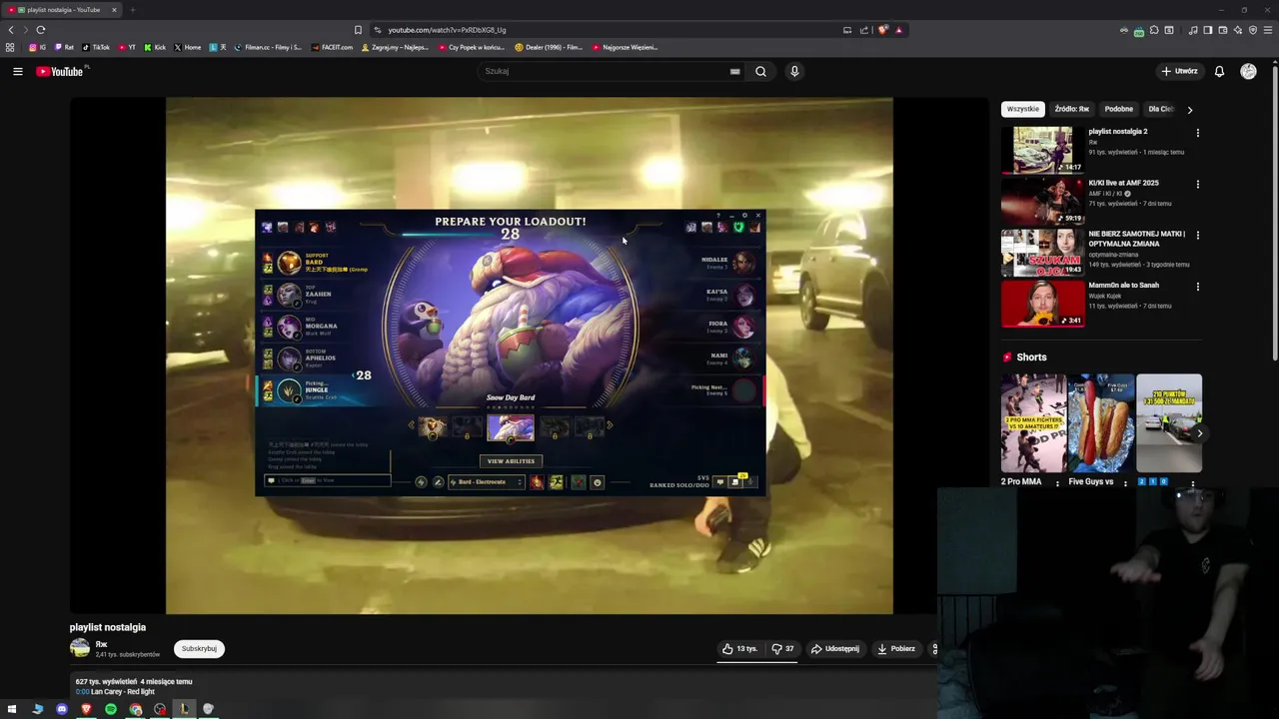Click the Utwórz create button
This screenshot has width=1279, height=719.
(x=1179, y=71)
